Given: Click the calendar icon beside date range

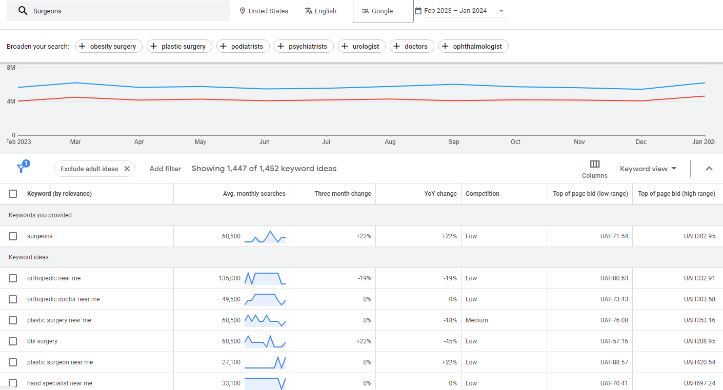Looking at the screenshot, I should (x=418, y=11).
